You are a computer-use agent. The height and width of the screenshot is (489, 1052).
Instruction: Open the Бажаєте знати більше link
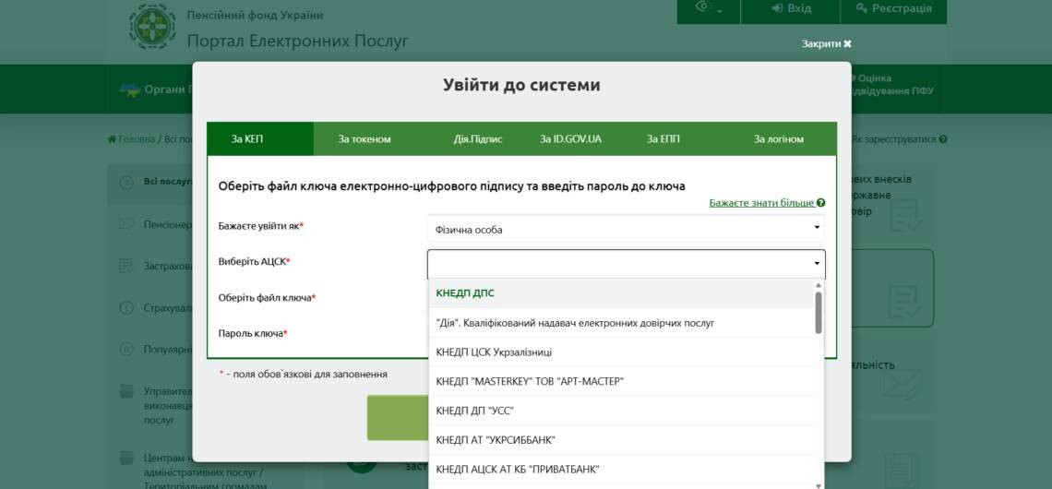tap(761, 203)
